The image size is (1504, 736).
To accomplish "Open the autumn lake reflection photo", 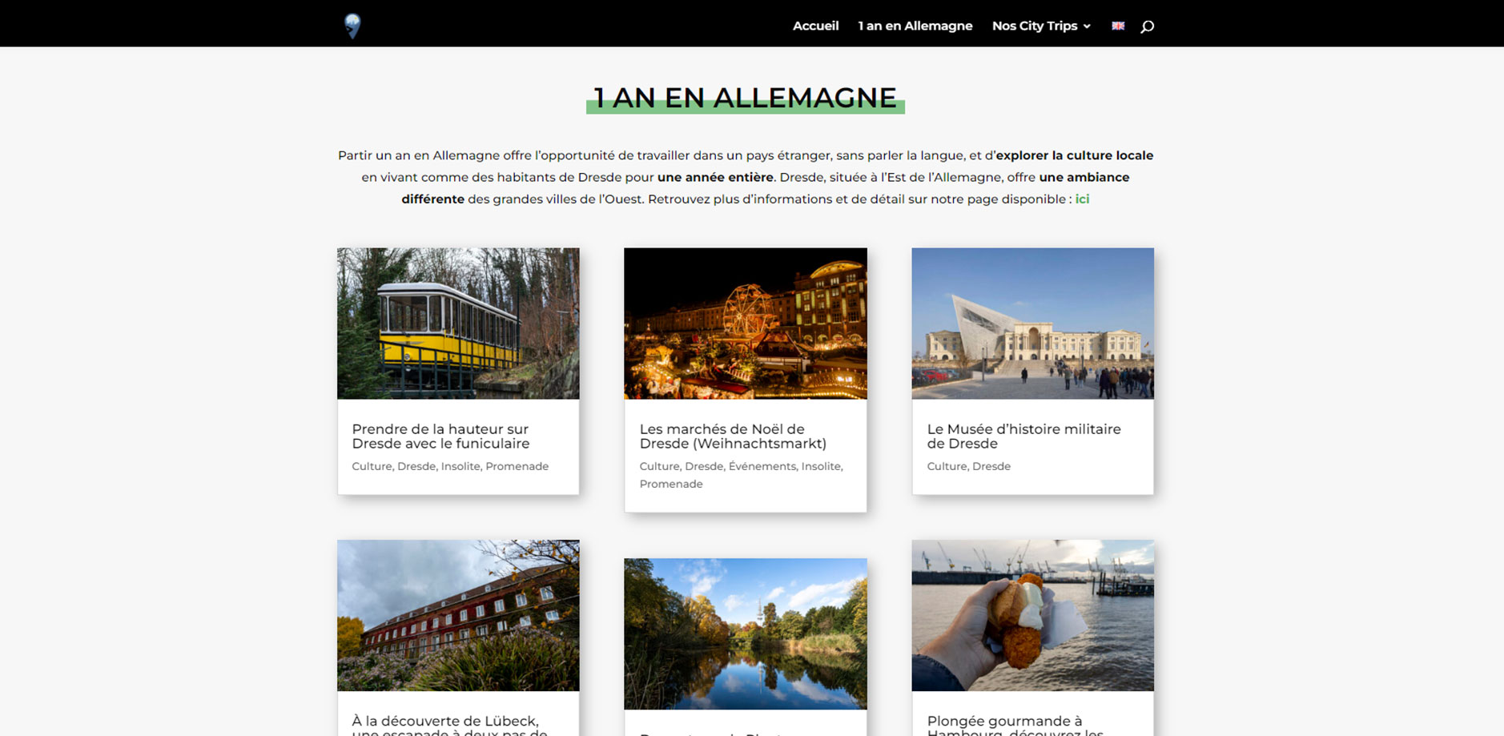I will tap(745, 633).
